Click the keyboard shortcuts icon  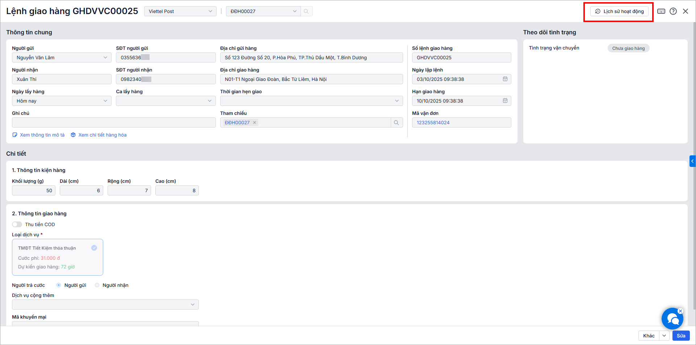tap(661, 11)
